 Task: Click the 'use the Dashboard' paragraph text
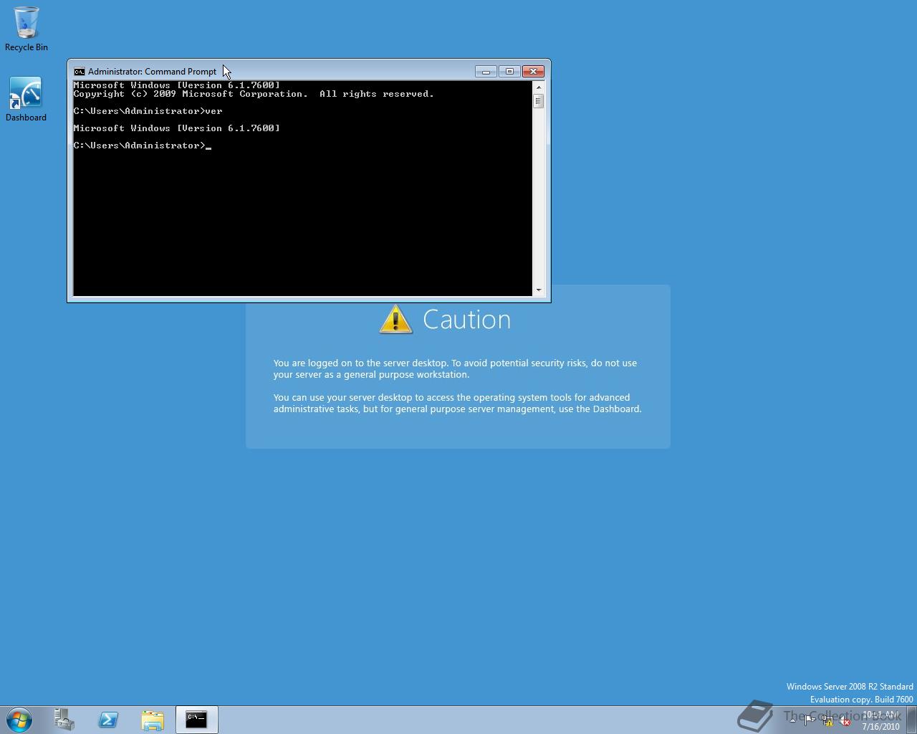click(457, 403)
